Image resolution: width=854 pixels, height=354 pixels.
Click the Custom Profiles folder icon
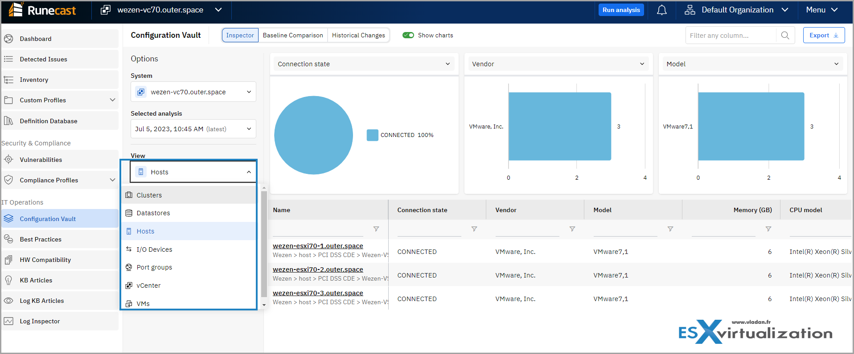point(8,100)
